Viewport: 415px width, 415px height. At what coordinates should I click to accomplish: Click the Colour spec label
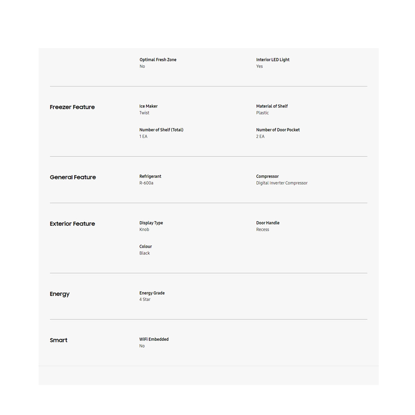[x=146, y=246]
